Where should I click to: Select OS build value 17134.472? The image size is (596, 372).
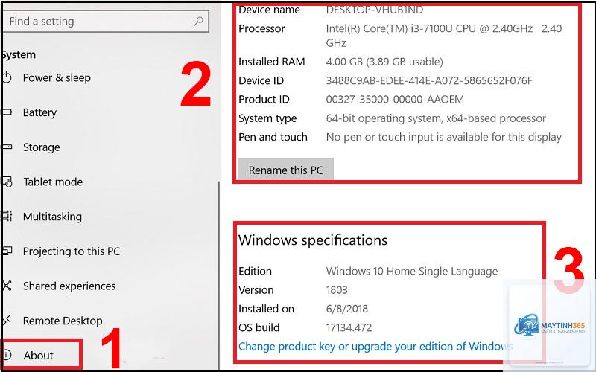349,327
